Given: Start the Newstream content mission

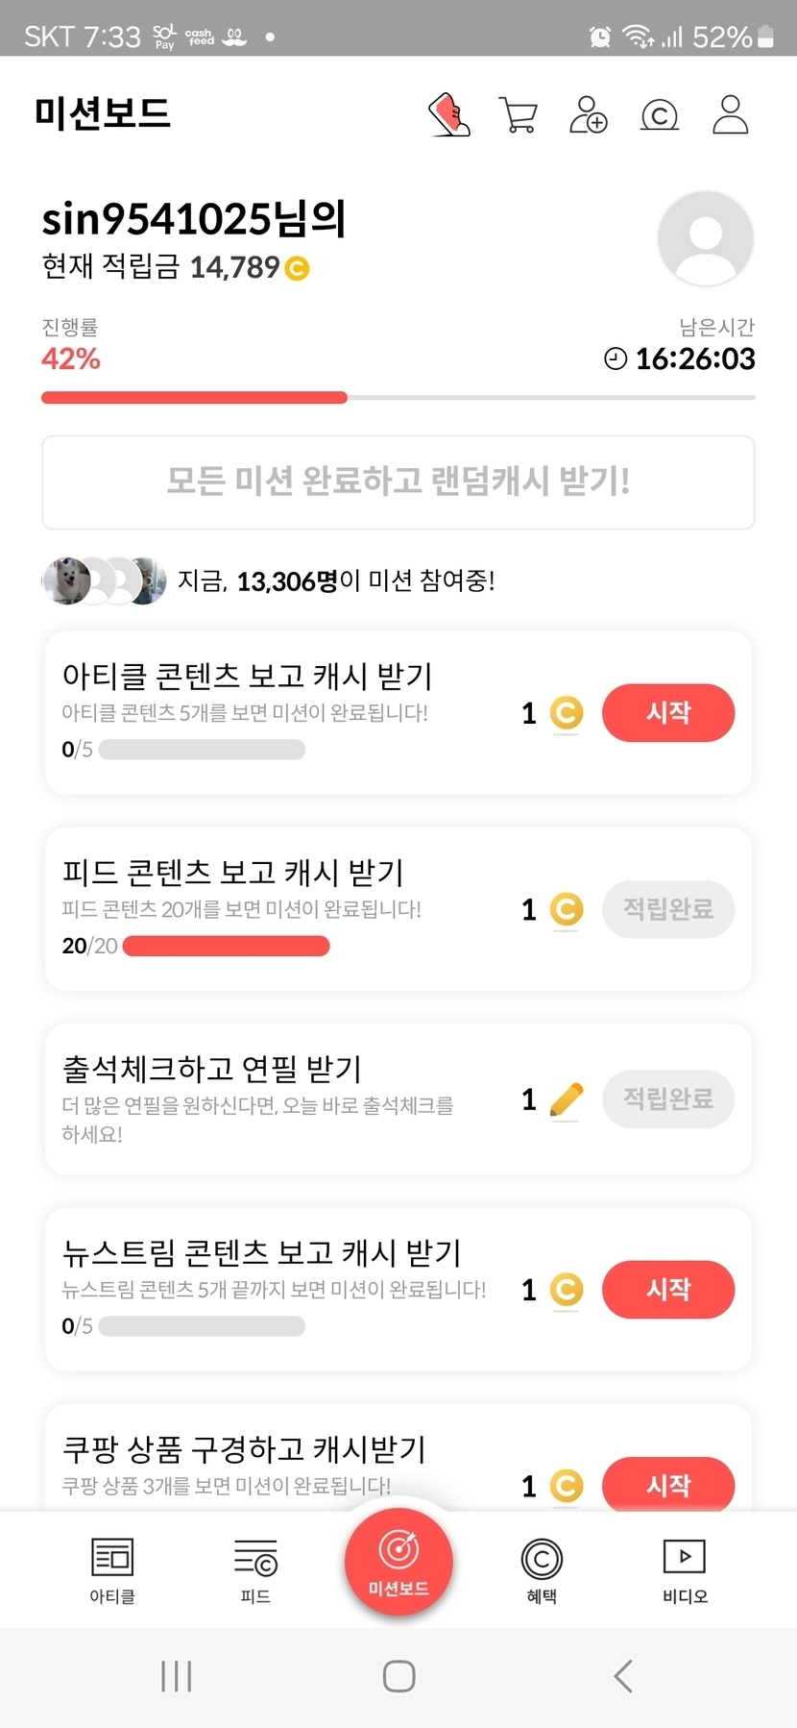Looking at the screenshot, I should click(668, 1290).
